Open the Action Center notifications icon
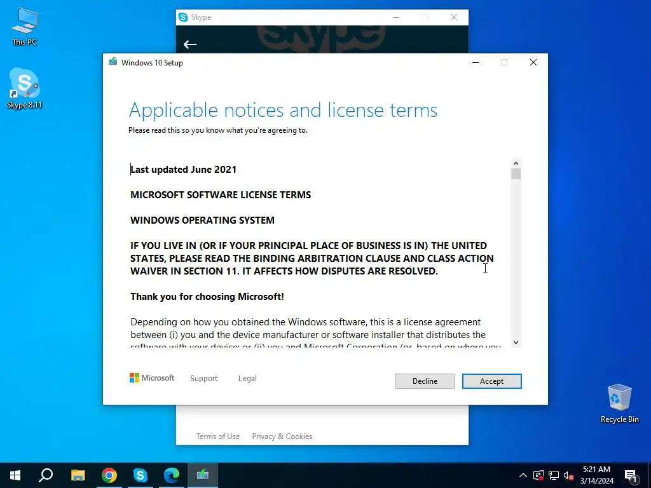 point(631,475)
